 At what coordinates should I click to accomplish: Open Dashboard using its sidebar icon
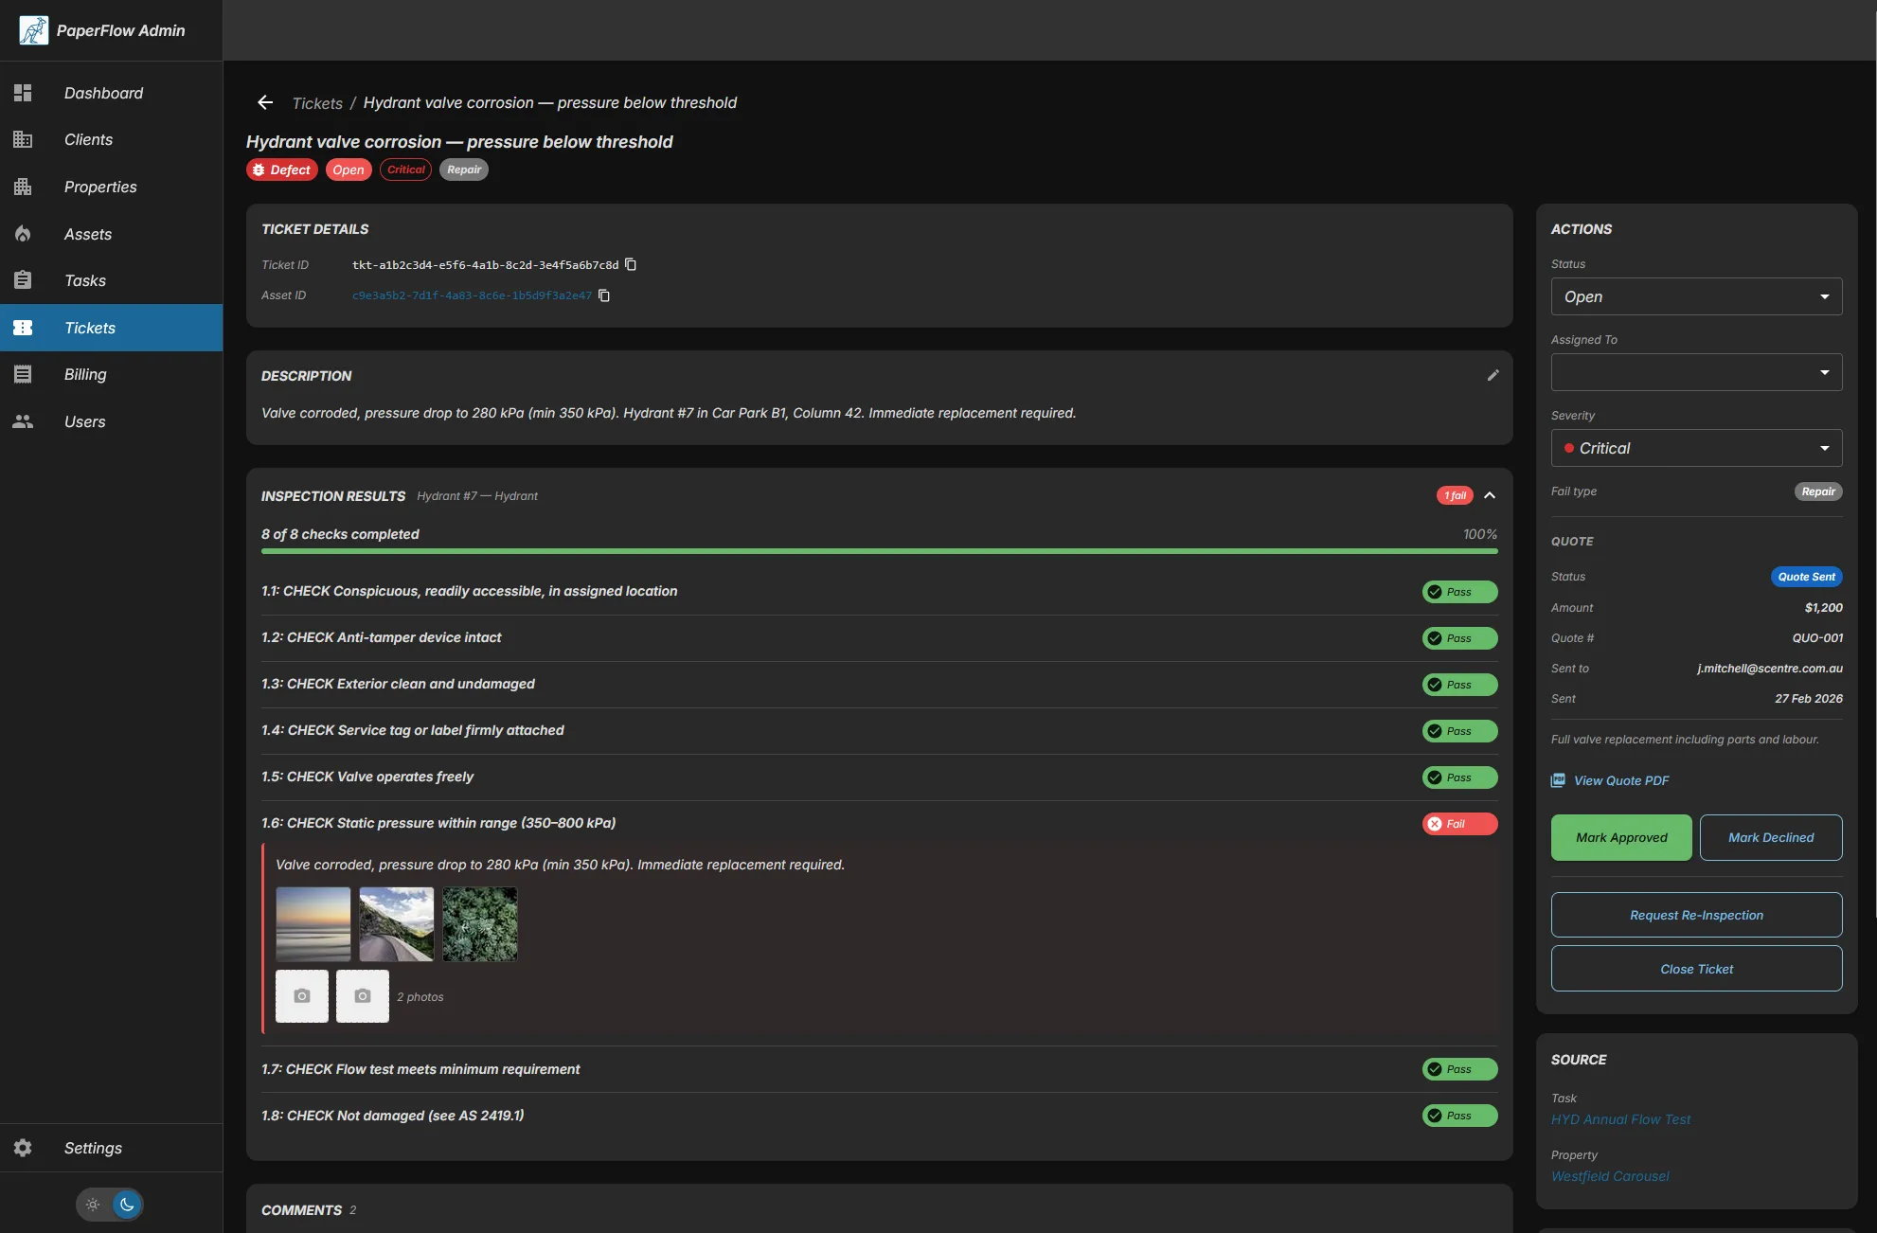pyautogui.click(x=22, y=93)
